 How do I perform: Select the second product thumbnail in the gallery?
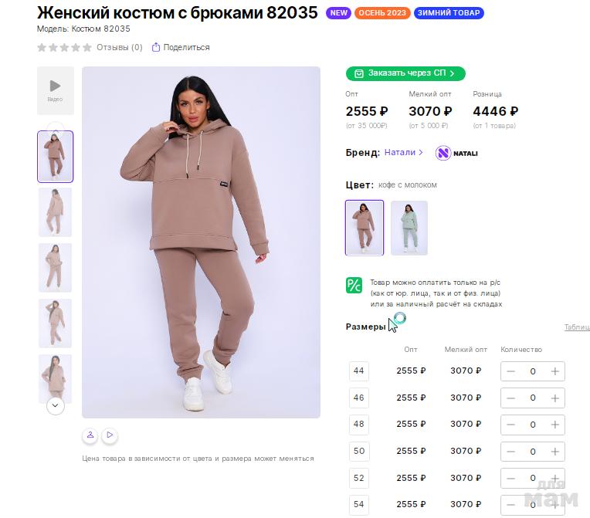(x=55, y=212)
